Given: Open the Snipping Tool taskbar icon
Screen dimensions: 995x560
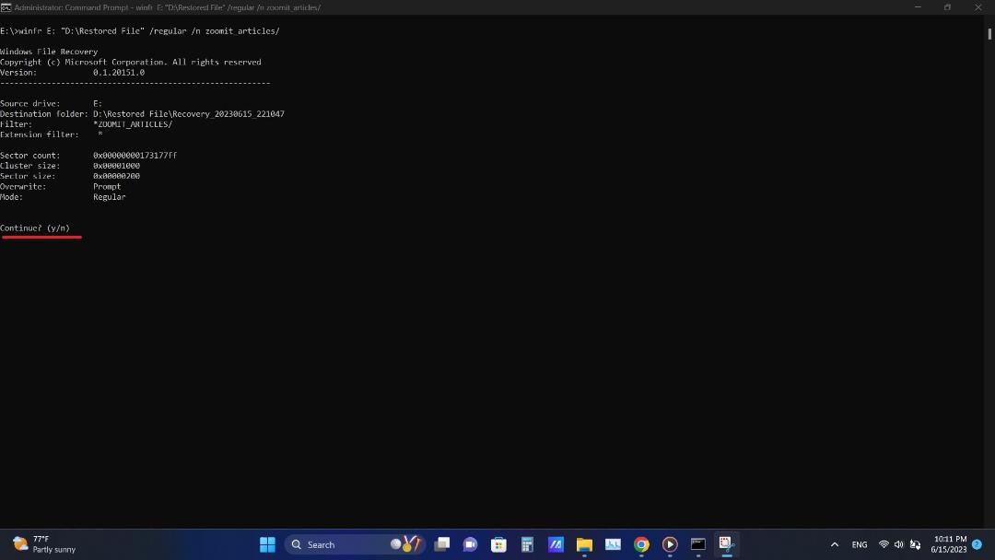Looking at the screenshot, I should [x=727, y=544].
